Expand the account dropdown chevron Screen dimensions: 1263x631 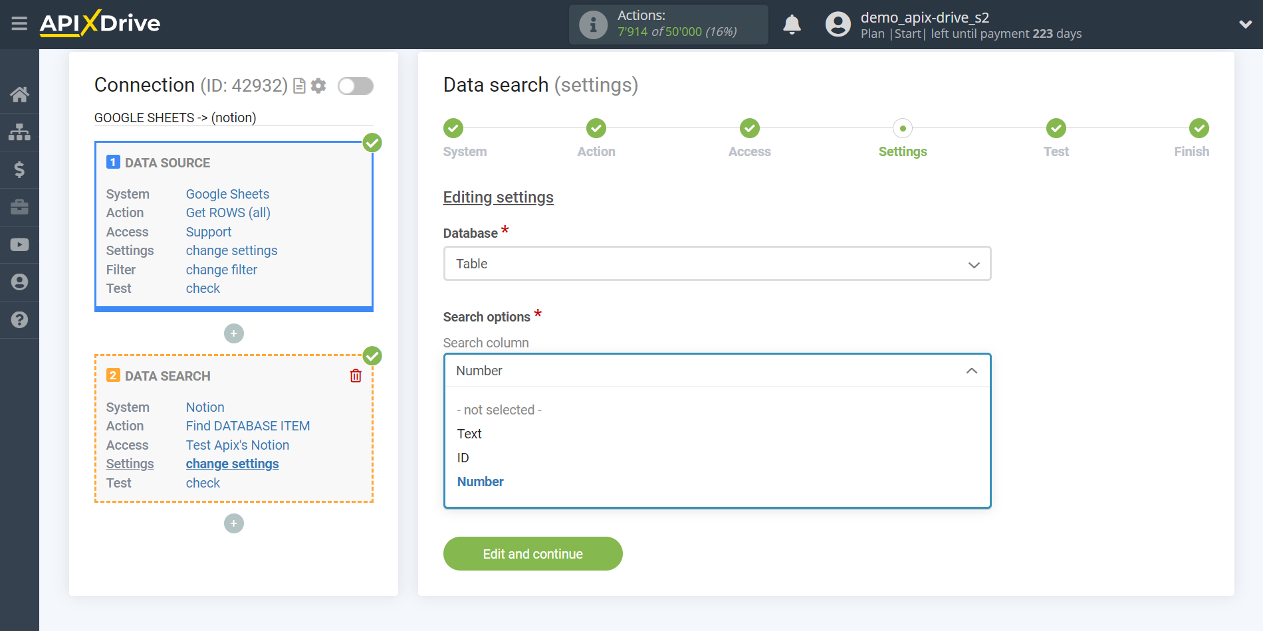click(1245, 25)
